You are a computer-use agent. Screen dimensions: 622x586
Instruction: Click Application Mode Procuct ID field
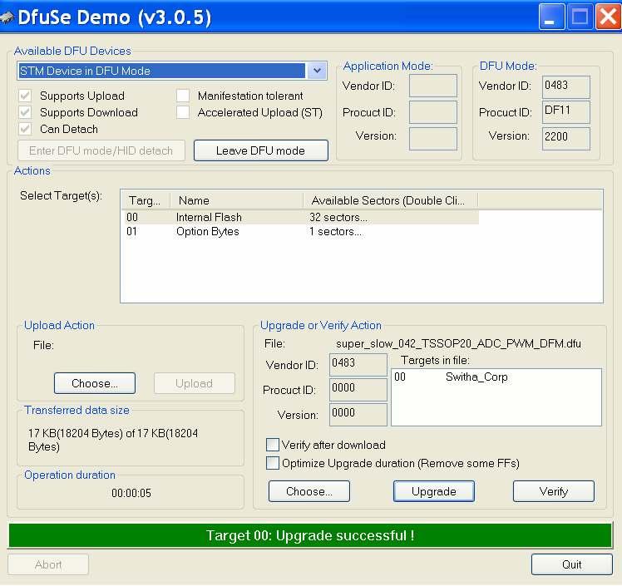click(433, 112)
